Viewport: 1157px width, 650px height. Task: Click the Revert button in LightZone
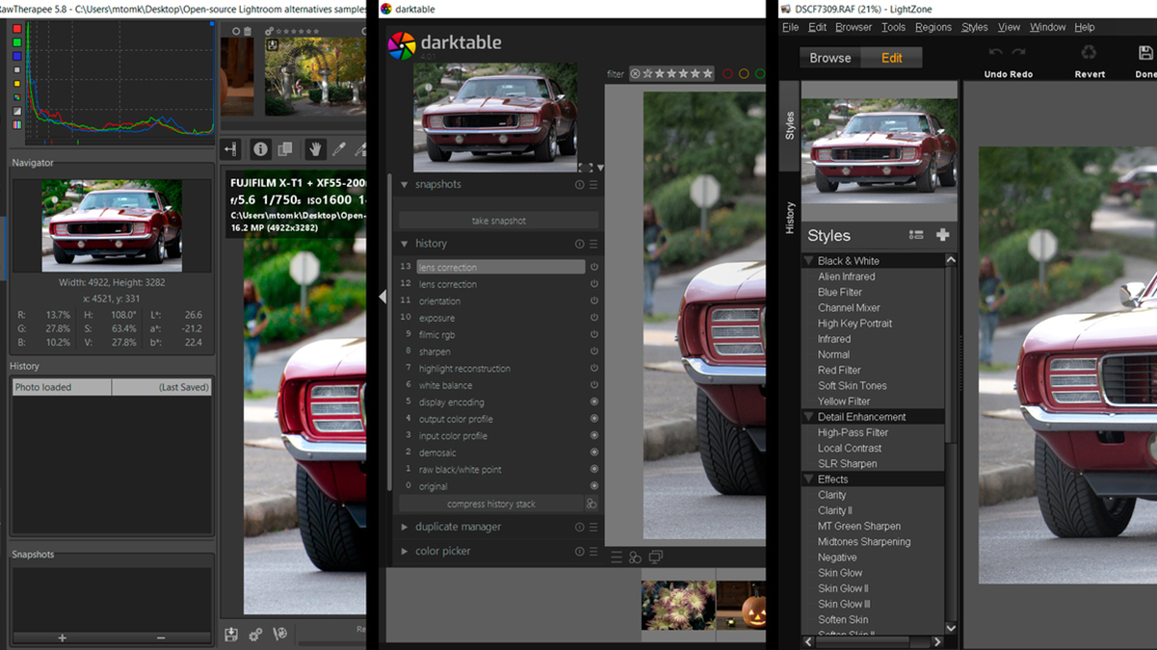1090,61
